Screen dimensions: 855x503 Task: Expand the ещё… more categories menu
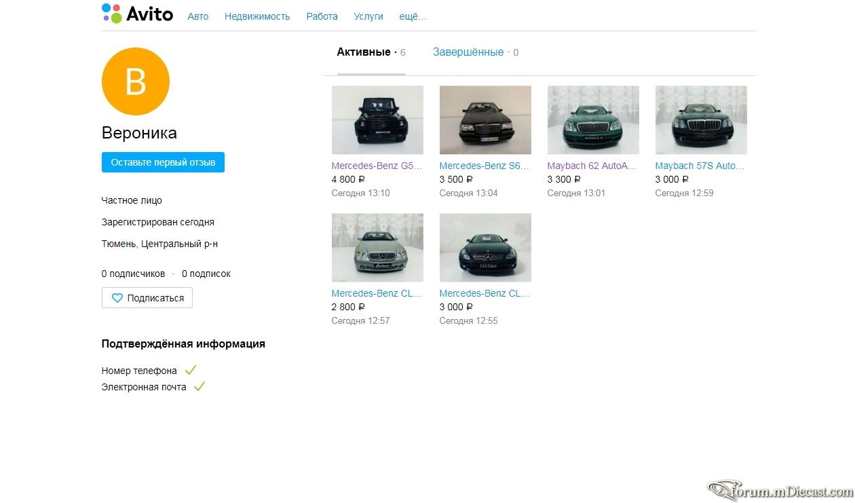click(x=413, y=16)
